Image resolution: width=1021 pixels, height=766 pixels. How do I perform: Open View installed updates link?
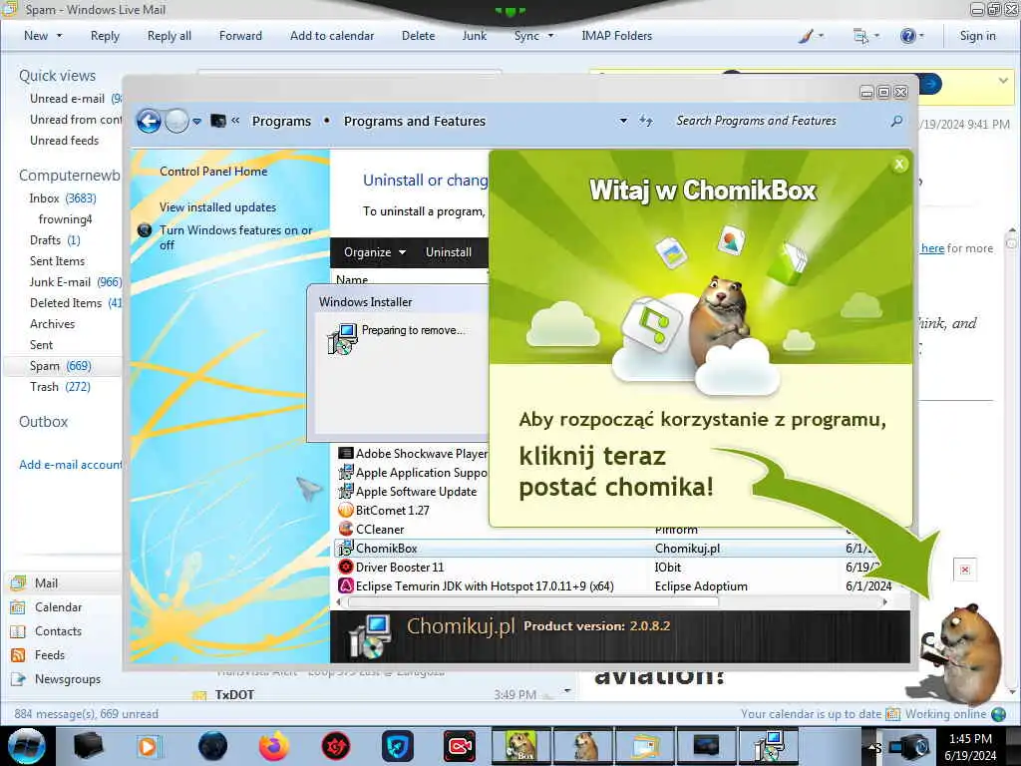pyautogui.click(x=217, y=207)
